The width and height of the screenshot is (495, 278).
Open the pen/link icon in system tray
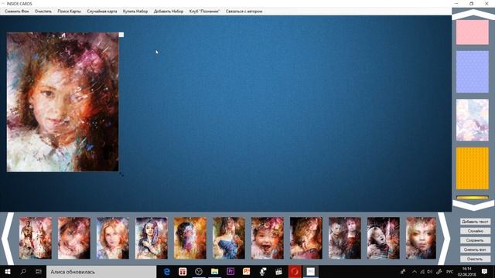coord(439,272)
